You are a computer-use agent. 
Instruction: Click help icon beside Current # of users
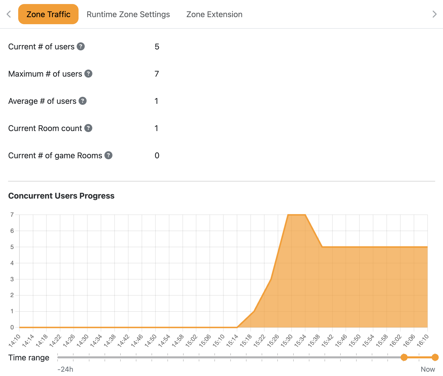click(81, 47)
